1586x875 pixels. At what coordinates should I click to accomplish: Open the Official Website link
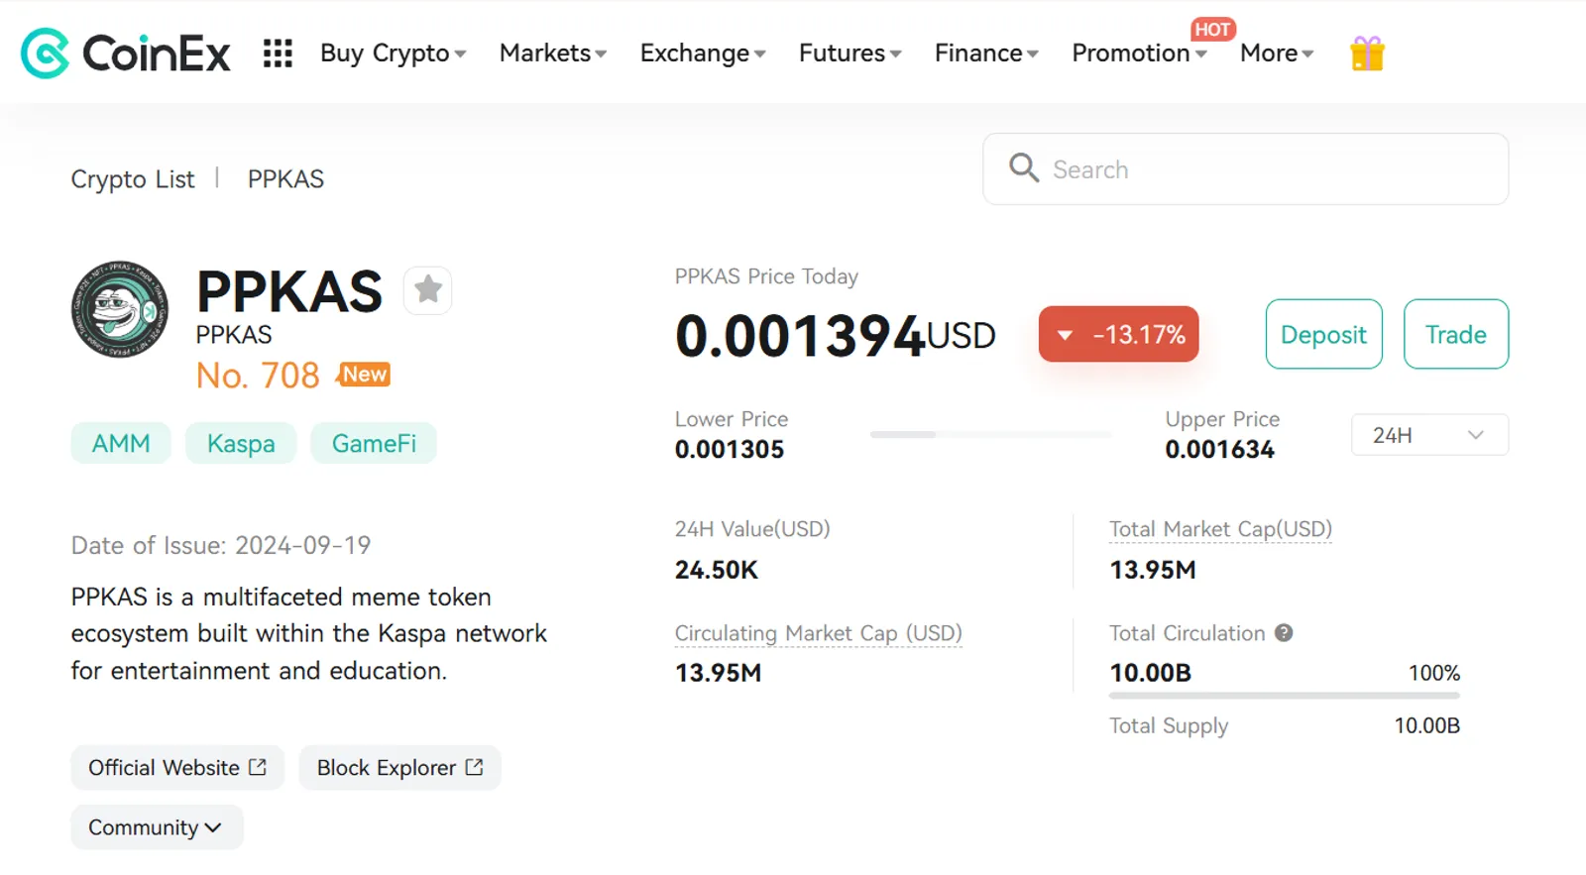177,768
